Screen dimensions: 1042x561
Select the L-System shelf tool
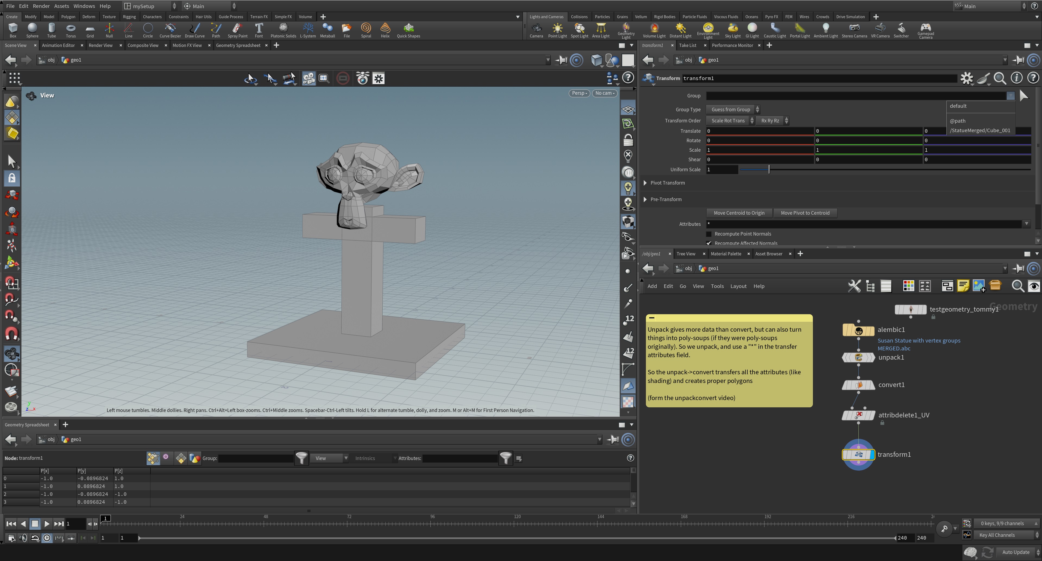tap(308, 29)
